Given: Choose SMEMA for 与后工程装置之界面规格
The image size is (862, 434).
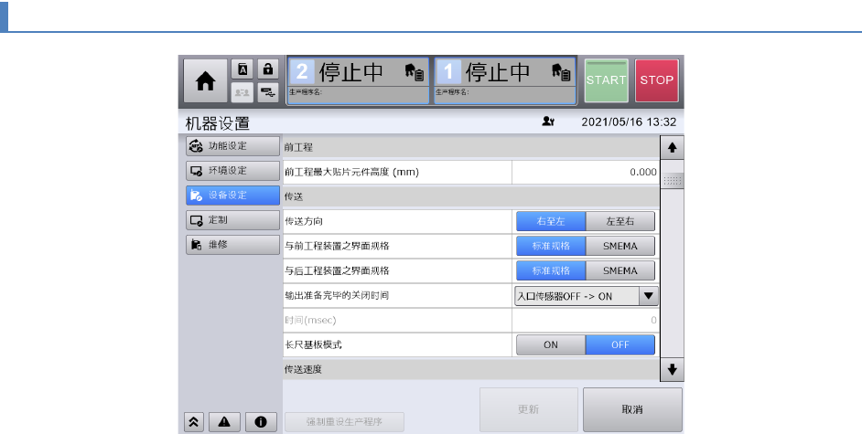Looking at the screenshot, I should coord(620,270).
